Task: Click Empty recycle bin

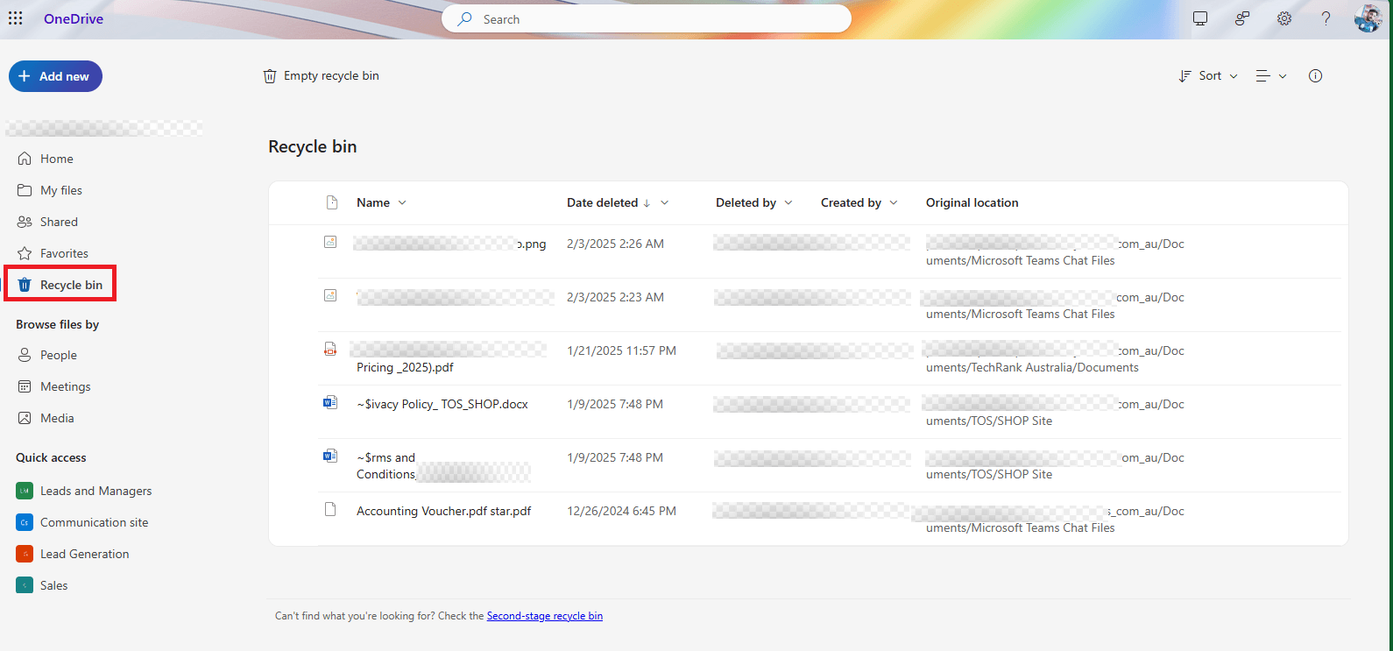Action: click(x=322, y=76)
